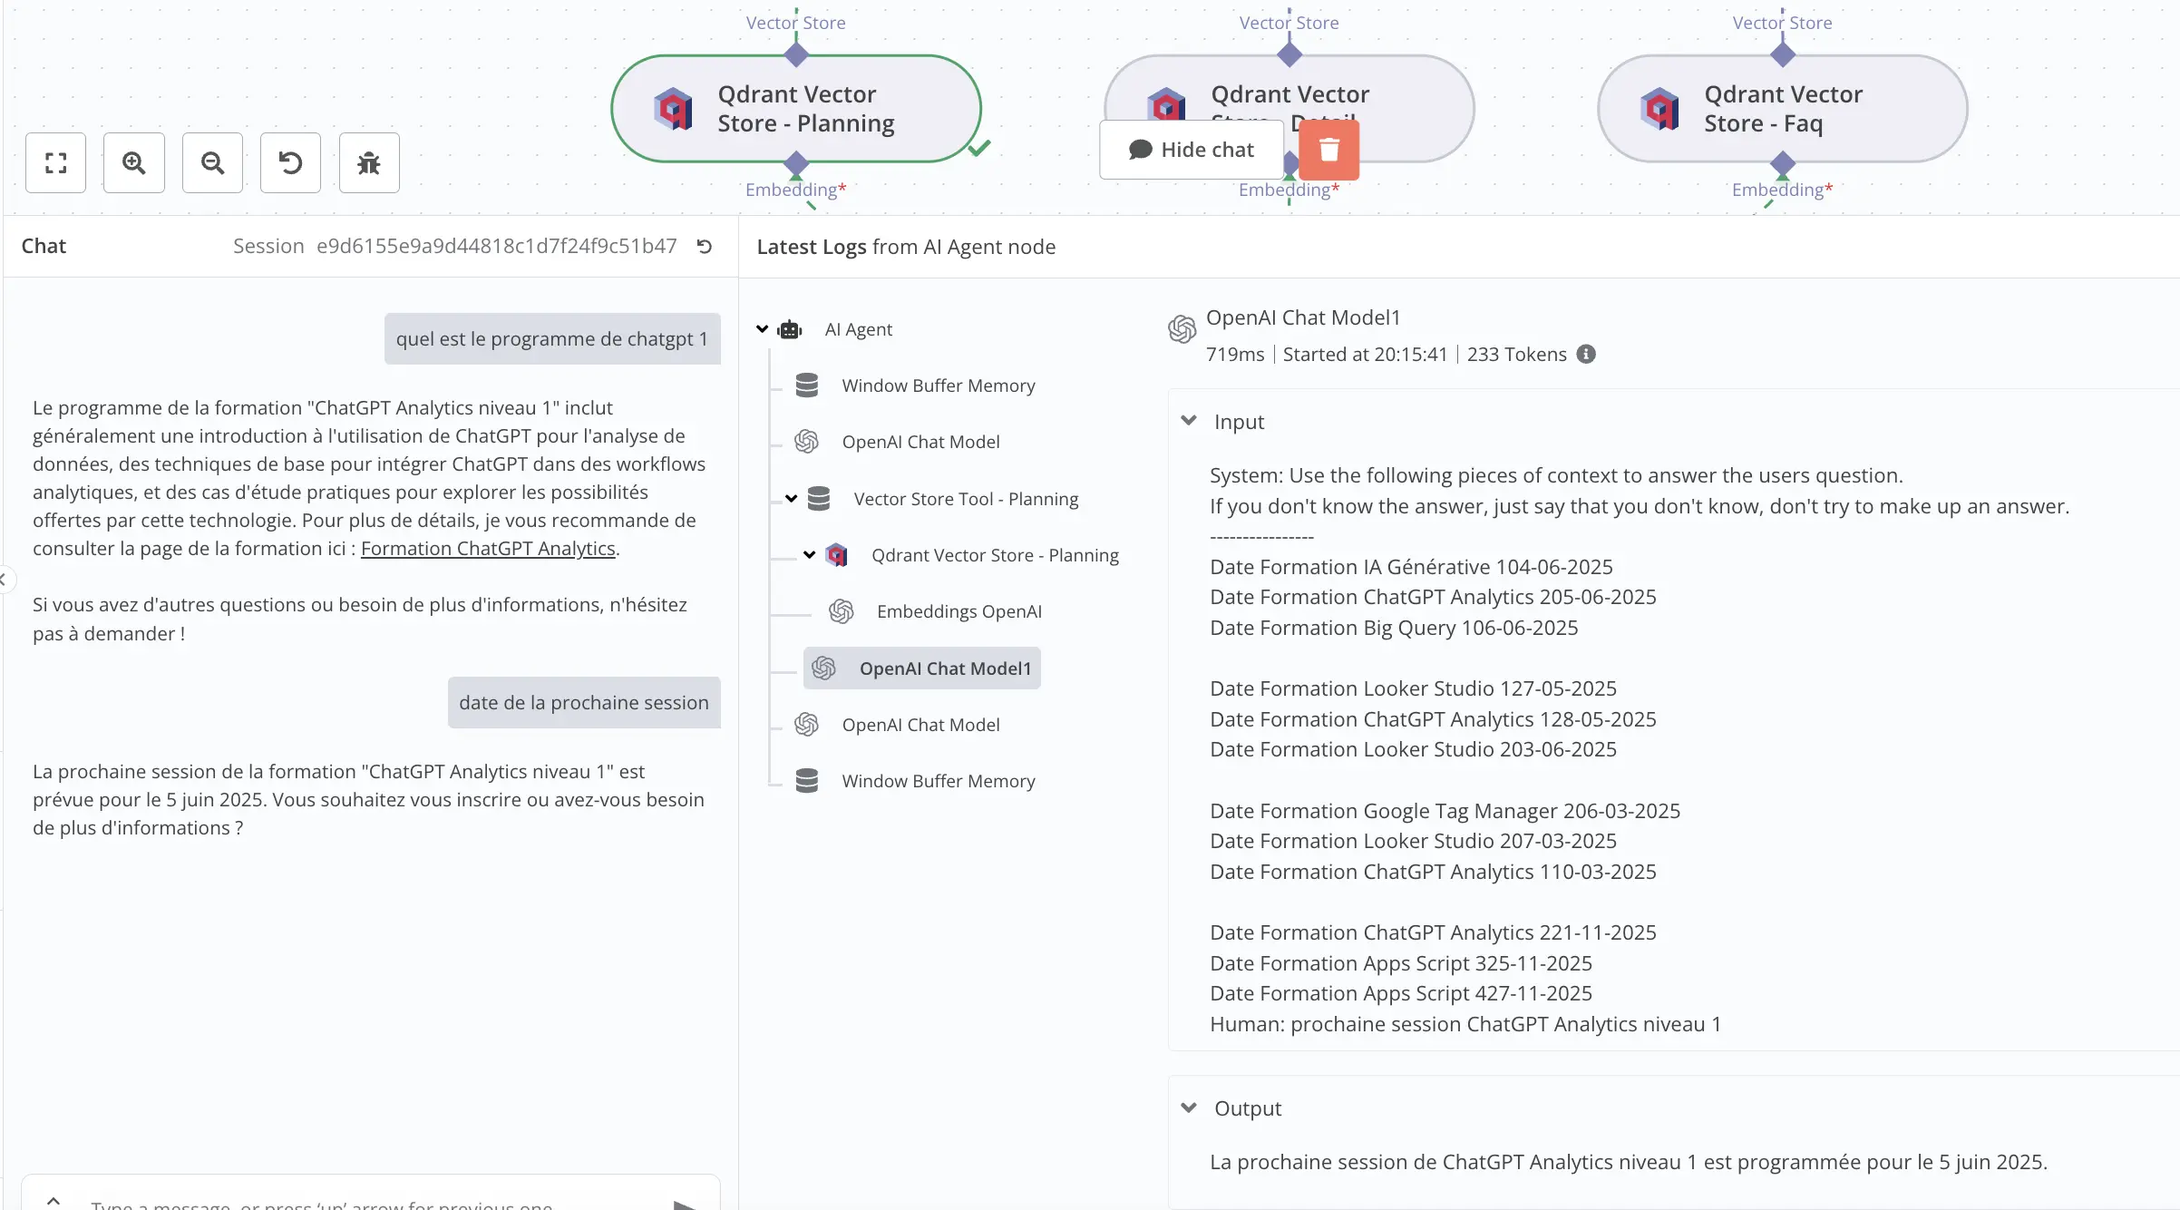Click the Qdrant icon on Faq node
The width and height of the screenshot is (2180, 1210).
click(x=1659, y=109)
